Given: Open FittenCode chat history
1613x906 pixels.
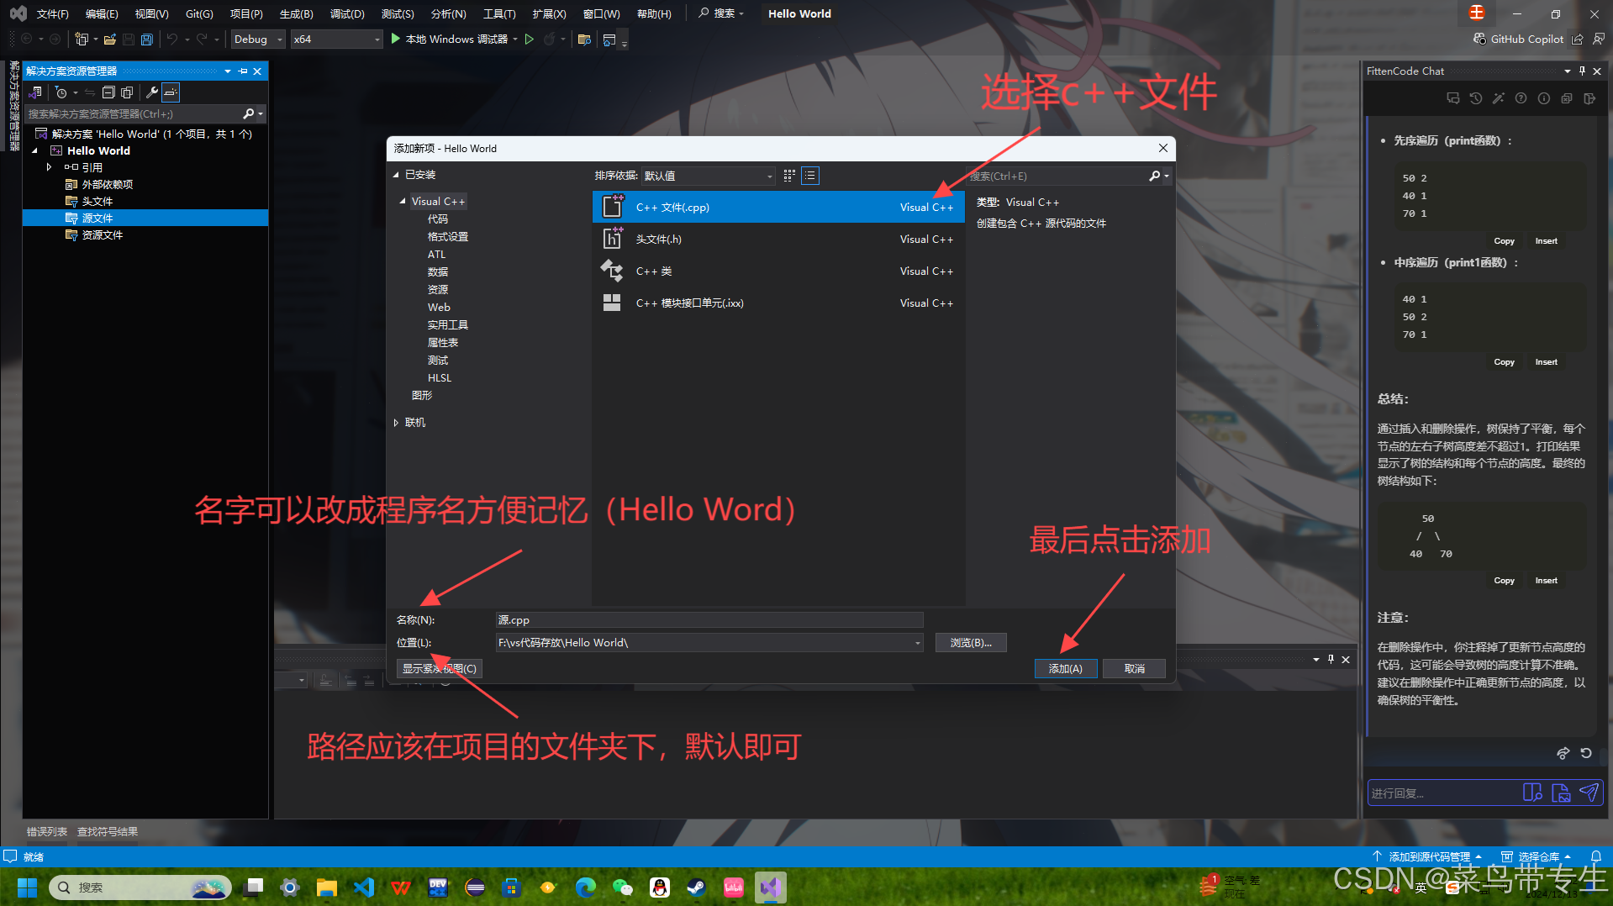Looking at the screenshot, I should [x=1475, y=98].
